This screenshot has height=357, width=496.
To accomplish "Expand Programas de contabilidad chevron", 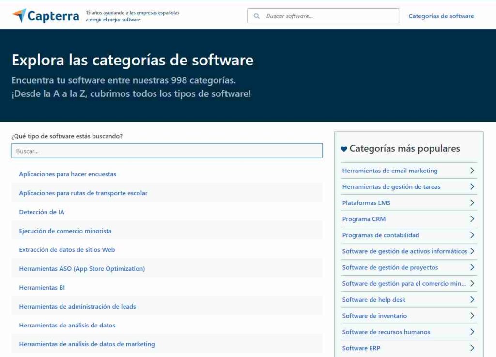I will (x=472, y=235).
